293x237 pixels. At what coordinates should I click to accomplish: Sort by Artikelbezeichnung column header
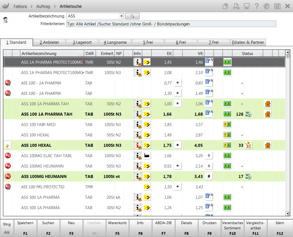coord(52,54)
